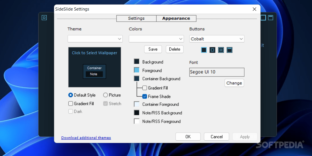Open the Buttons dropdown showing Cobalt
Viewport: 312px width, 156px height.
click(x=217, y=39)
